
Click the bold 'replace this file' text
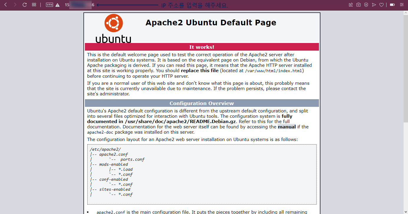coord(200,71)
